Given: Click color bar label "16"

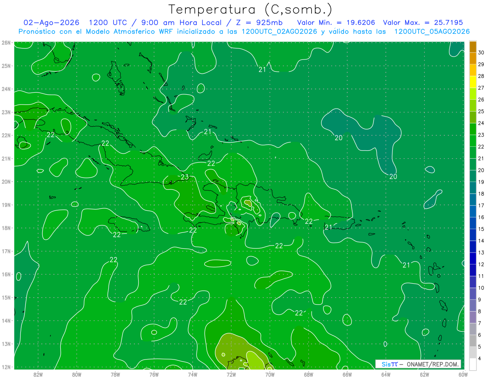Looking at the screenshot, I should pyautogui.click(x=481, y=217).
